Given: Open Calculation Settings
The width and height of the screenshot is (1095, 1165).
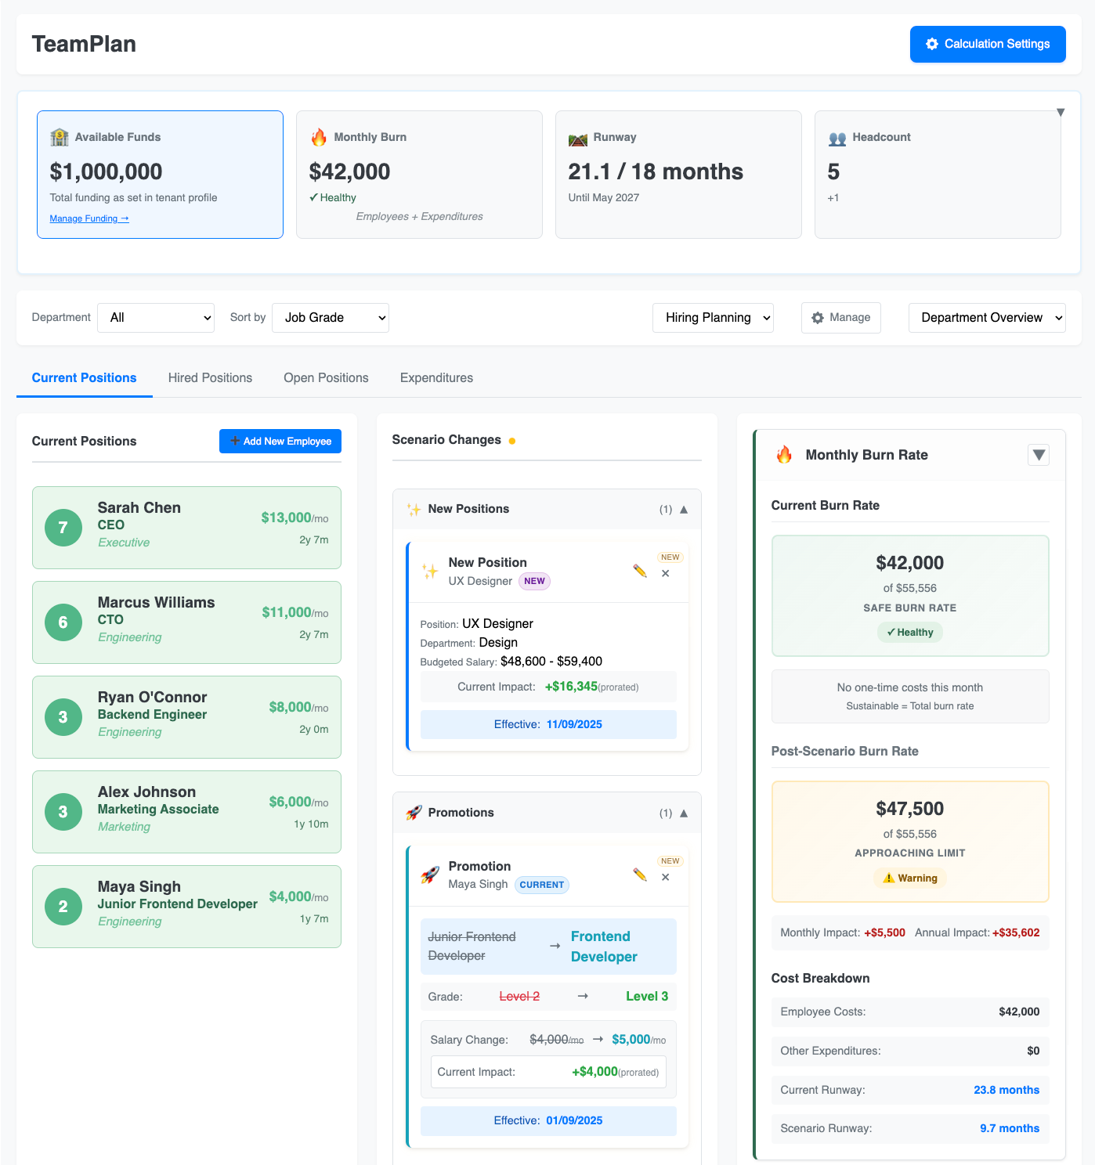Looking at the screenshot, I should [987, 44].
